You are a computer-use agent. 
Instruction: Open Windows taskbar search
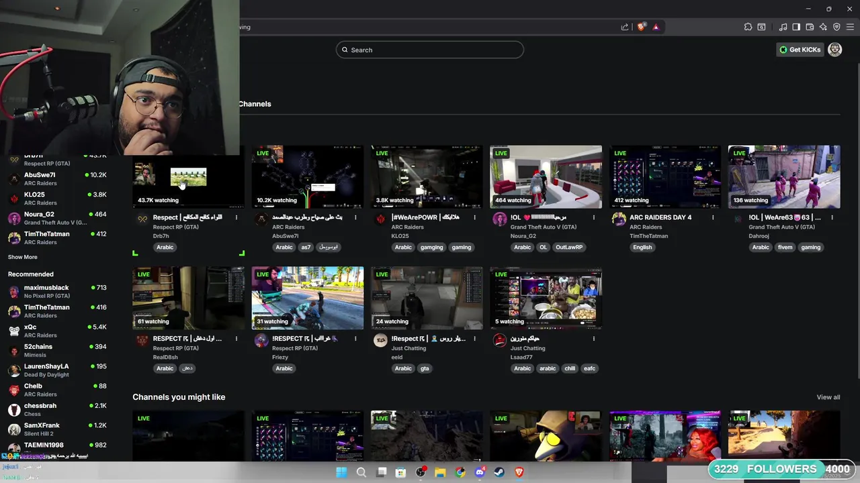[361, 472]
